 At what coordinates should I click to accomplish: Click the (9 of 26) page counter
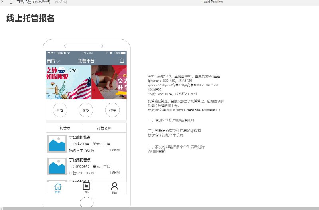(x=61, y=2)
